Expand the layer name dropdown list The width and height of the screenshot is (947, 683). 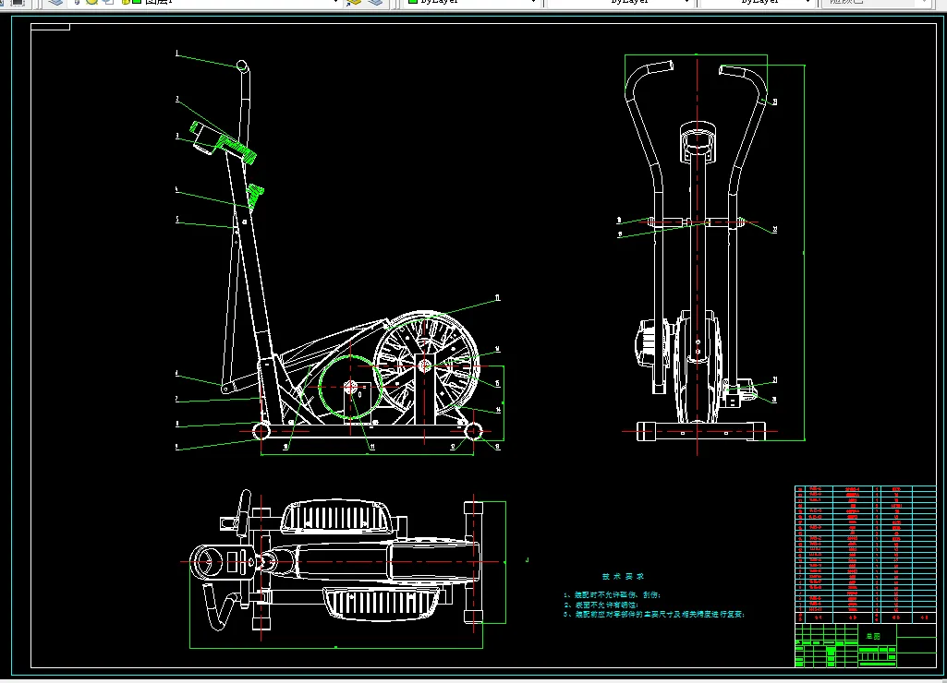pos(335,3)
